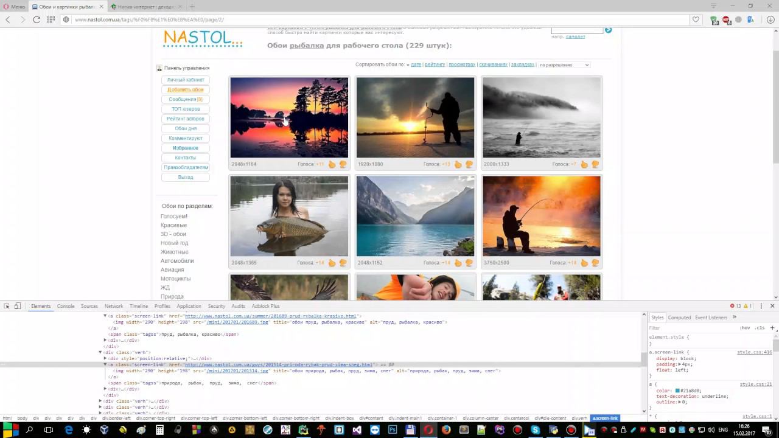Screen dimensions: 779x438
Task: Open 'ТОП юзеров' sidebar button
Action: (186, 109)
